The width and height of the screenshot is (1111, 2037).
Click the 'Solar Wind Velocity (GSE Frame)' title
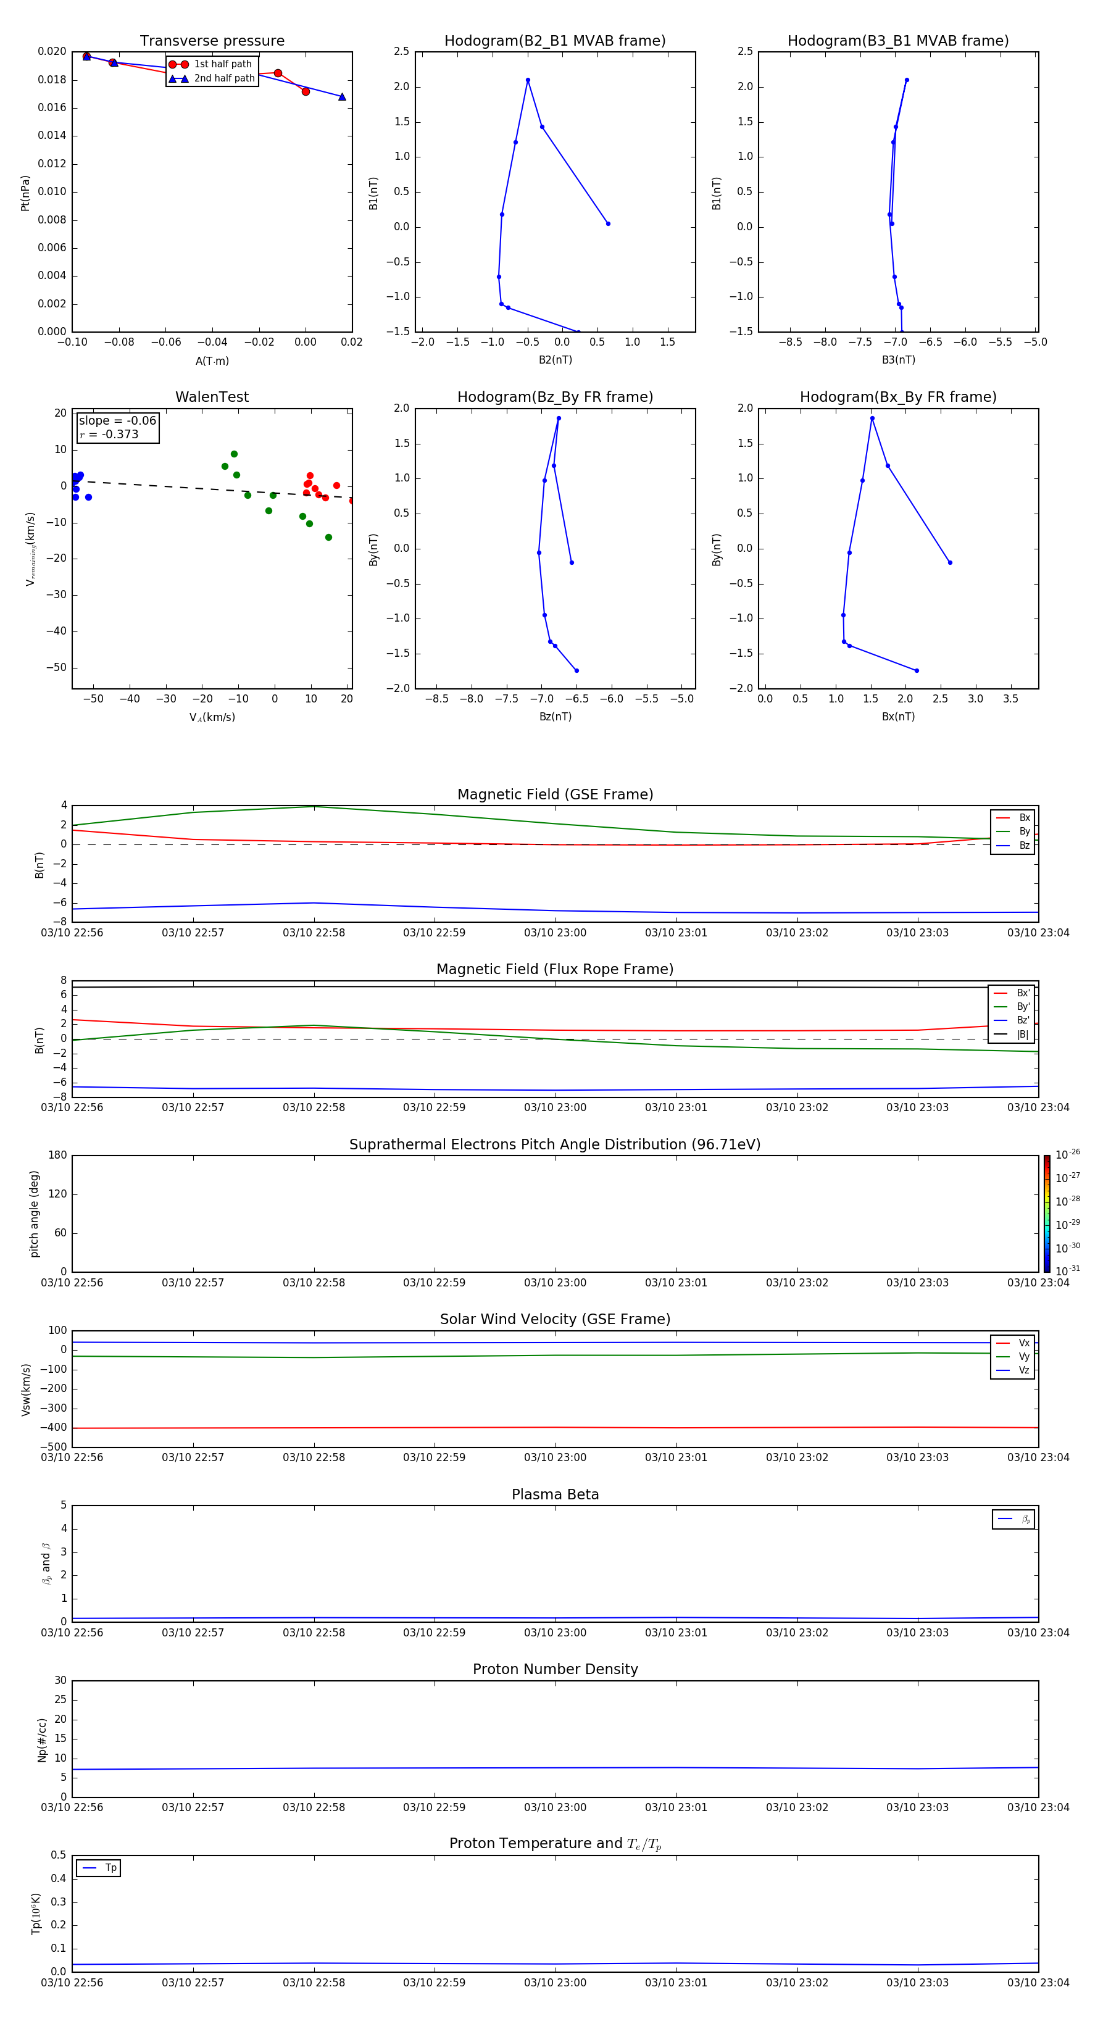tap(555, 1319)
